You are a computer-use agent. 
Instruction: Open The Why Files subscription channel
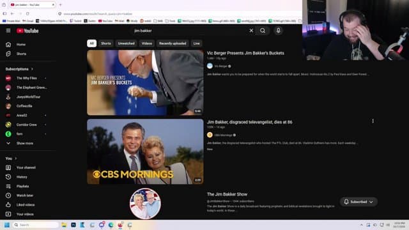point(26,78)
